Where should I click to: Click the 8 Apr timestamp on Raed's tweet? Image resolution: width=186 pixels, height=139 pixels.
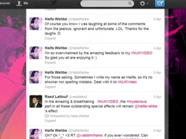click(157, 97)
